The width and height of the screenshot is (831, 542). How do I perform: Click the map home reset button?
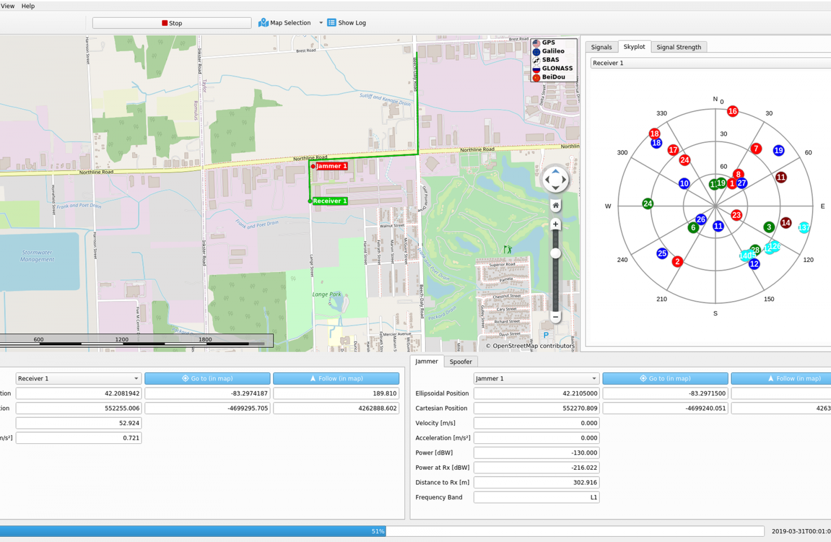click(x=555, y=206)
